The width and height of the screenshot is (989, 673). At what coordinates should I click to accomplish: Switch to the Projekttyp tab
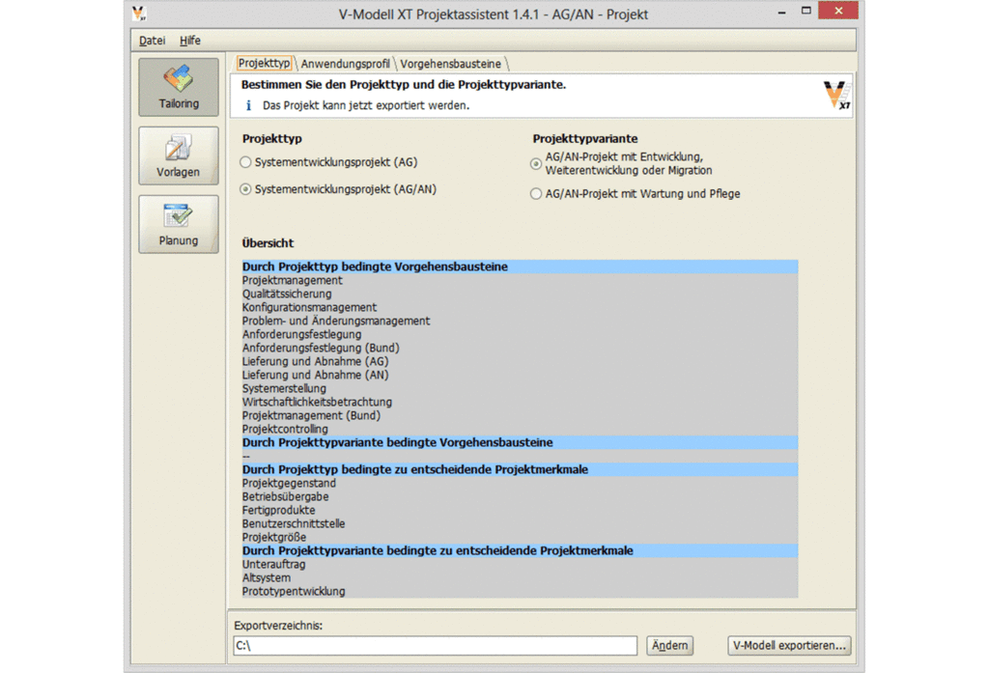(x=264, y=63)
